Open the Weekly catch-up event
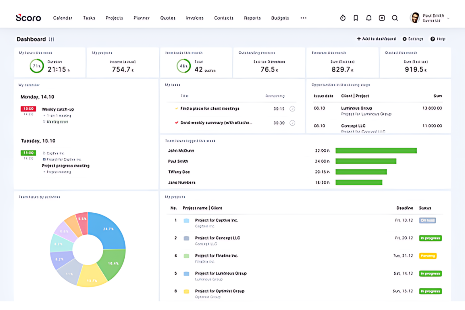This screenshot has width=465, height=310. (58, 109)
